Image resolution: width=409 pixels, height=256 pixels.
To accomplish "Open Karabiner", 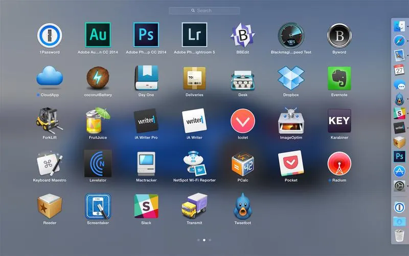I will [339, 120].
